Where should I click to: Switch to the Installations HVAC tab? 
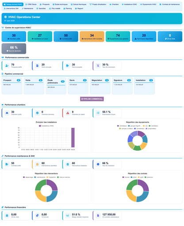pyautogui.click(x=129, y=4)
